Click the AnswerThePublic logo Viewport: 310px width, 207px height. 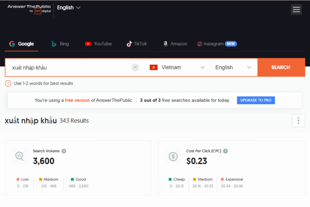point(29,8)
